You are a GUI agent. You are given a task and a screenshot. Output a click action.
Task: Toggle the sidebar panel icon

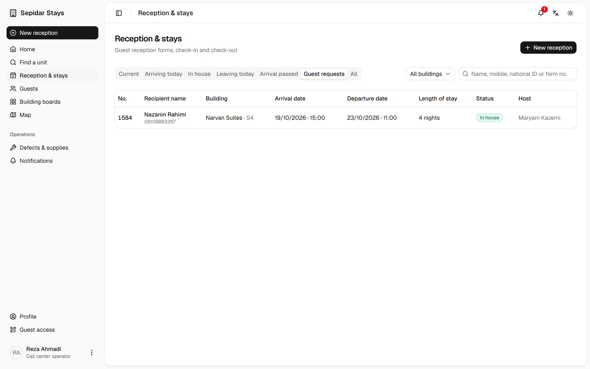point(119,13)
